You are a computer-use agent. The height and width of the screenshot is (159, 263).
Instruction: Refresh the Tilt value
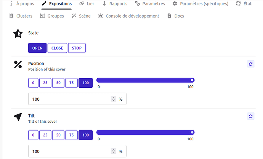[250, 116]
